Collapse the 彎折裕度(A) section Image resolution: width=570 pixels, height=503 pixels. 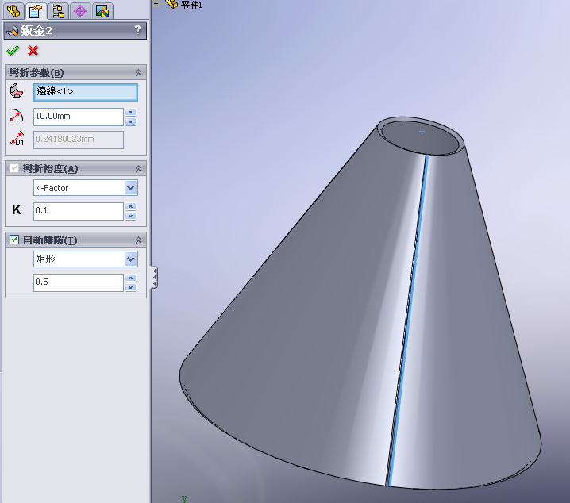point(138,169)
